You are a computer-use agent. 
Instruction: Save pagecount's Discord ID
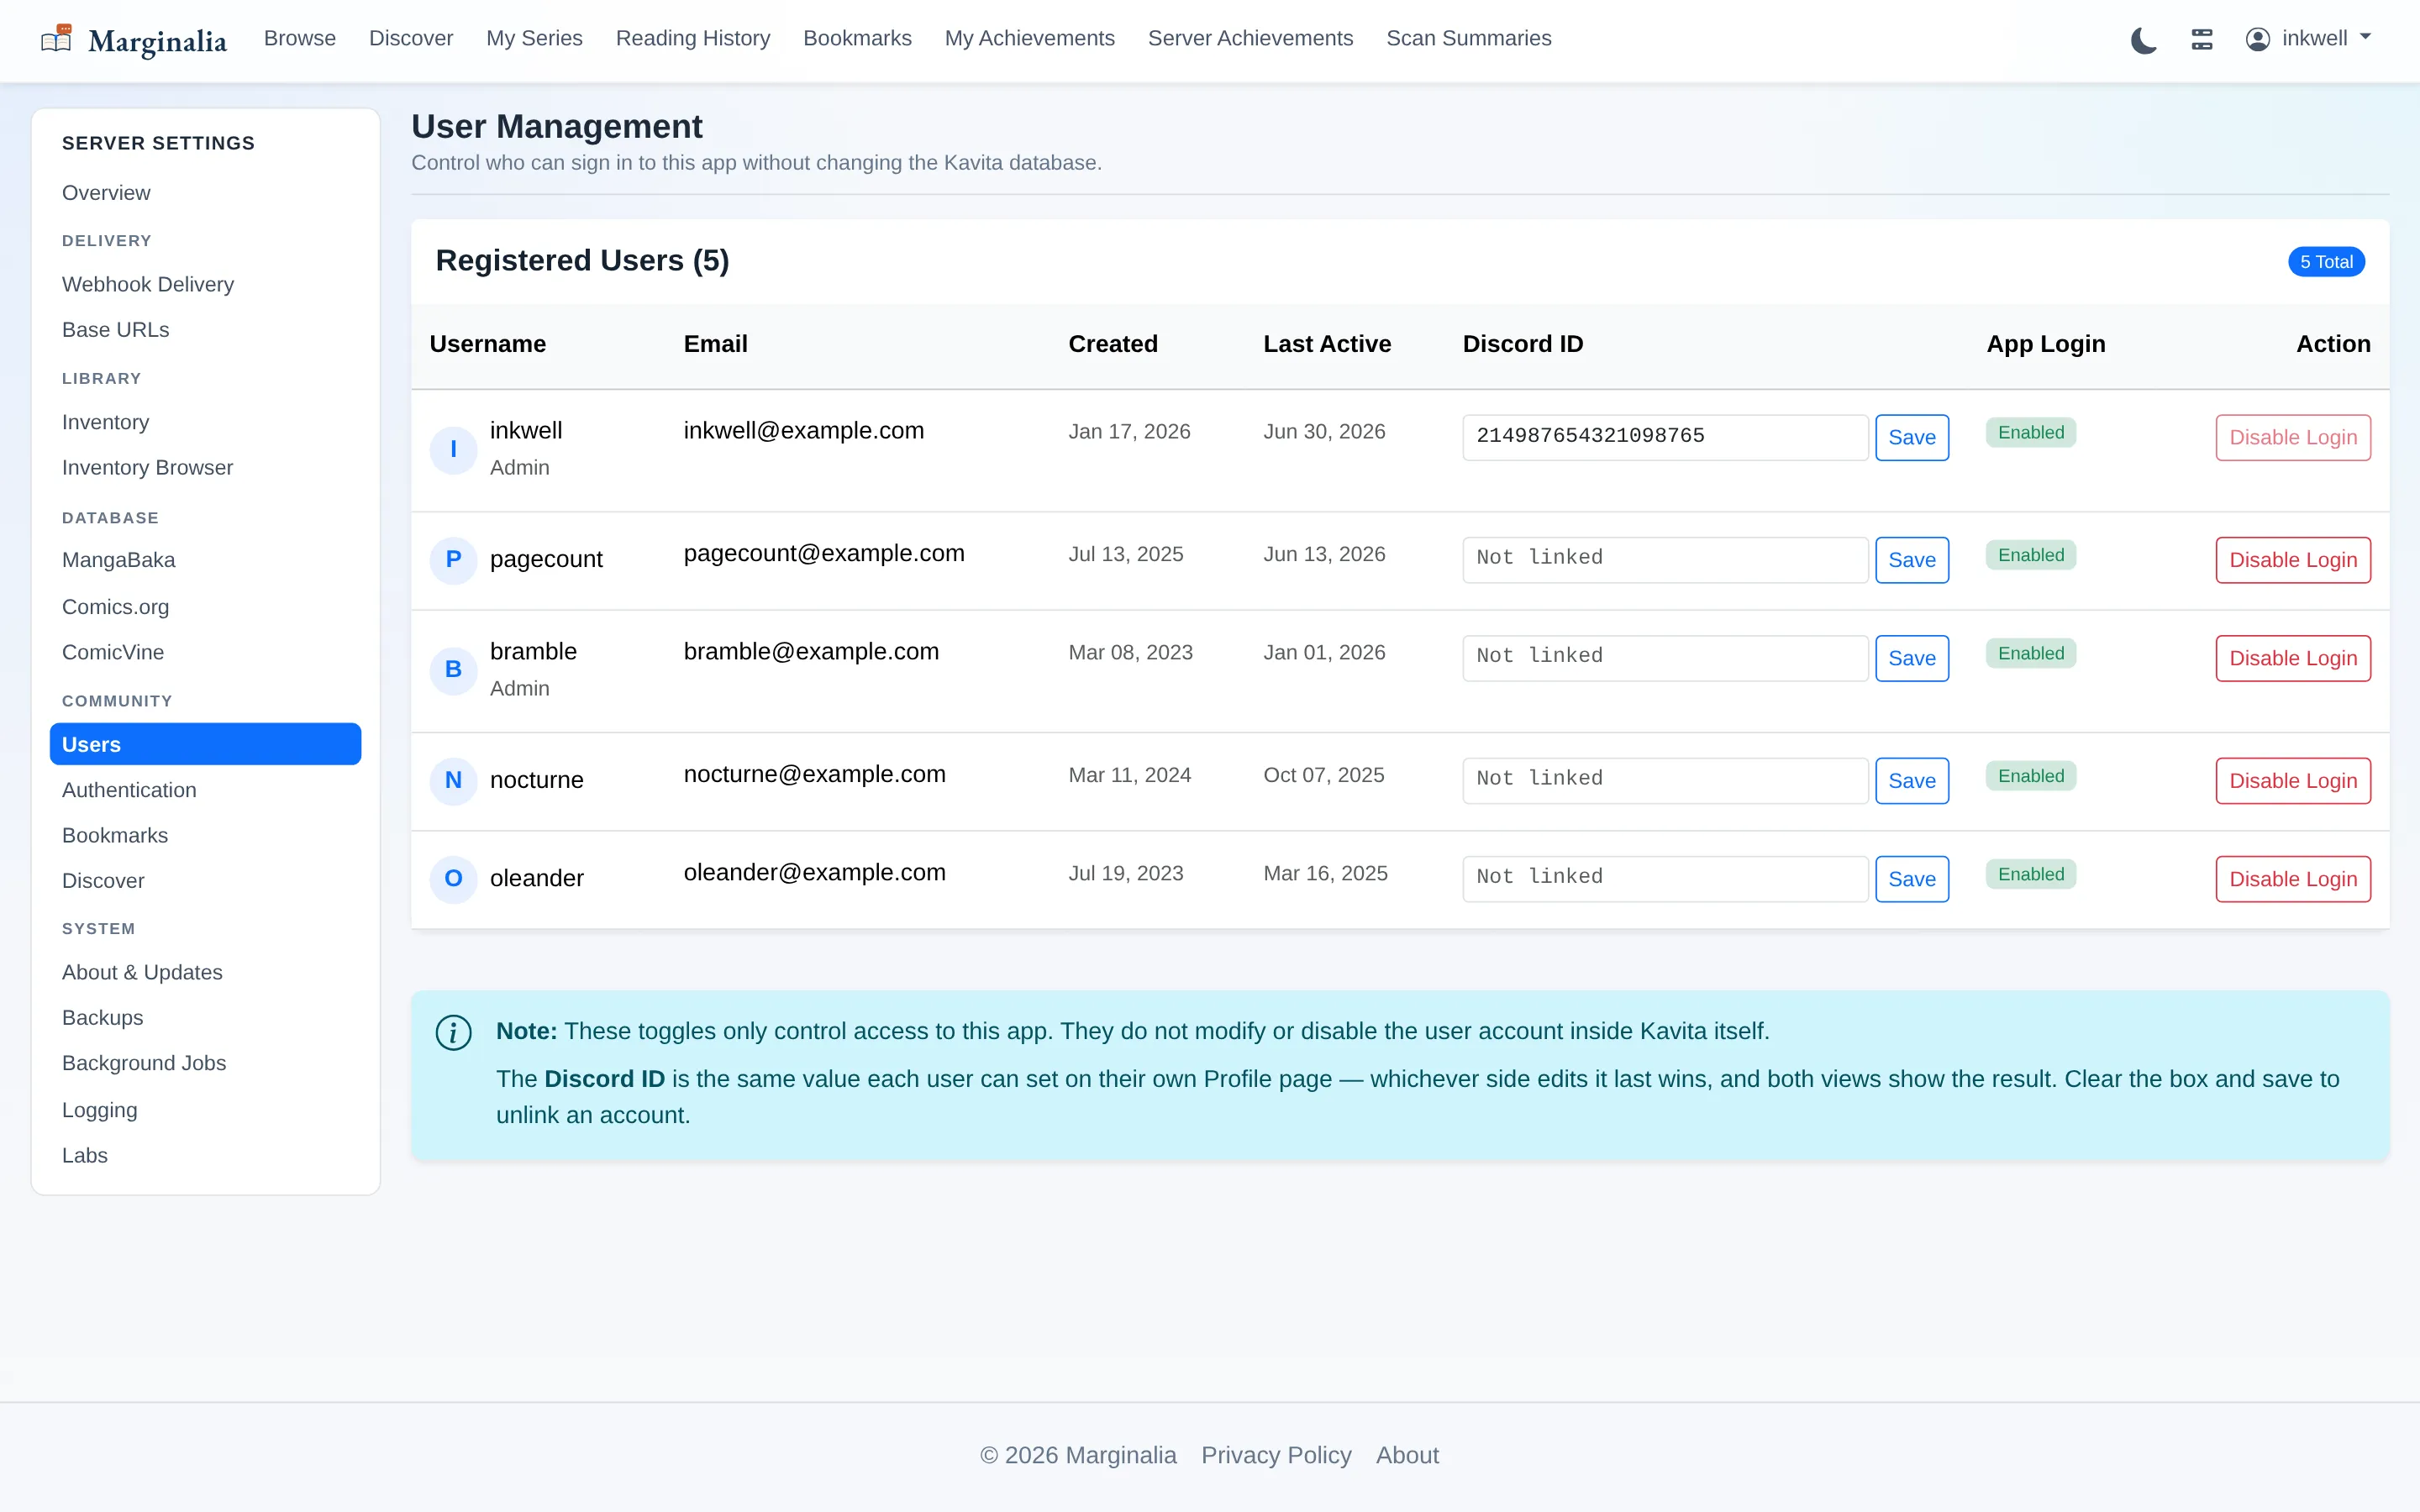pos(1911,560)
